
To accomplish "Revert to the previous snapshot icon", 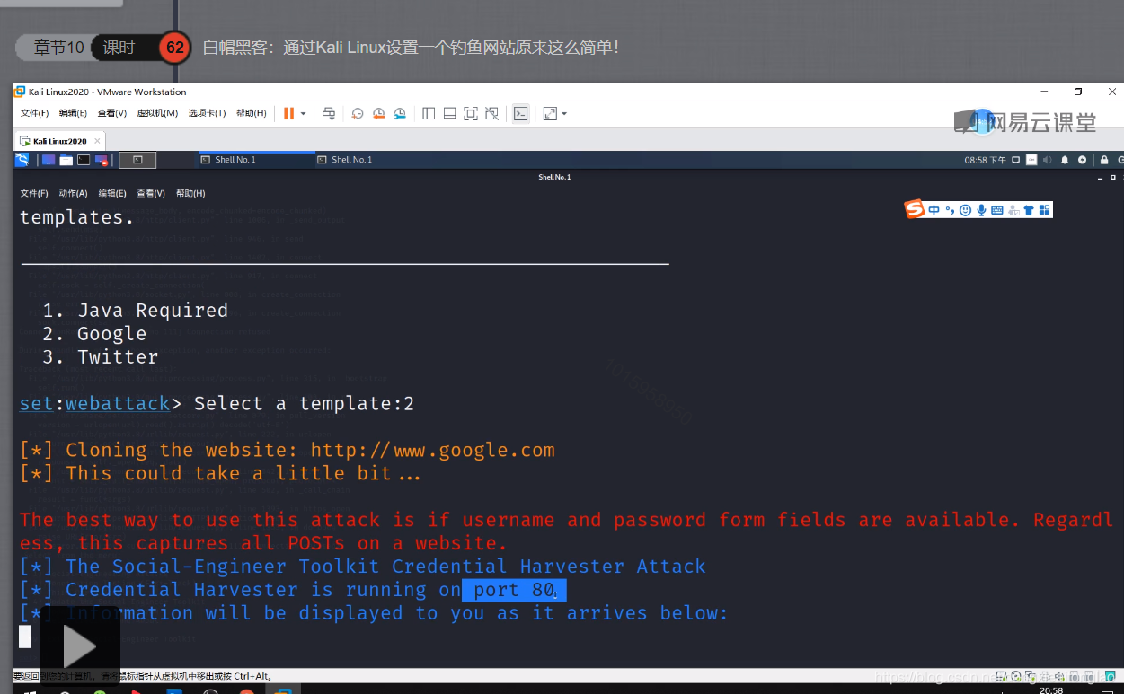I will point(378,114).
